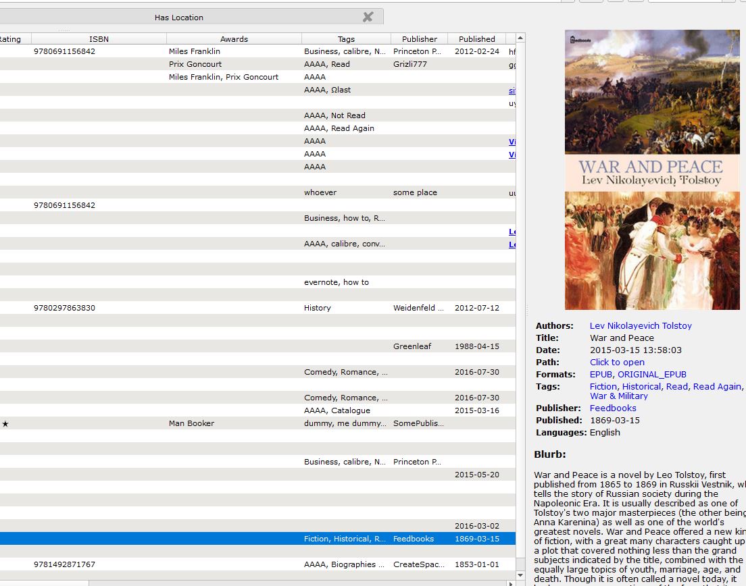Select tags cell 'whoever'

click(346, 192)
